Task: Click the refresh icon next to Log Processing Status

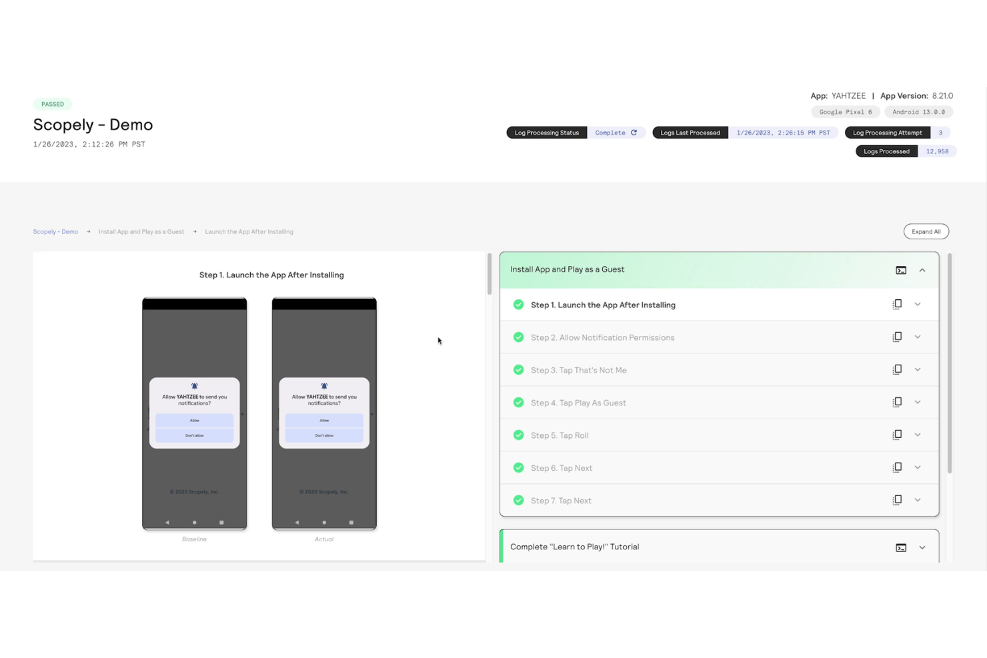Action: (634, 132)
